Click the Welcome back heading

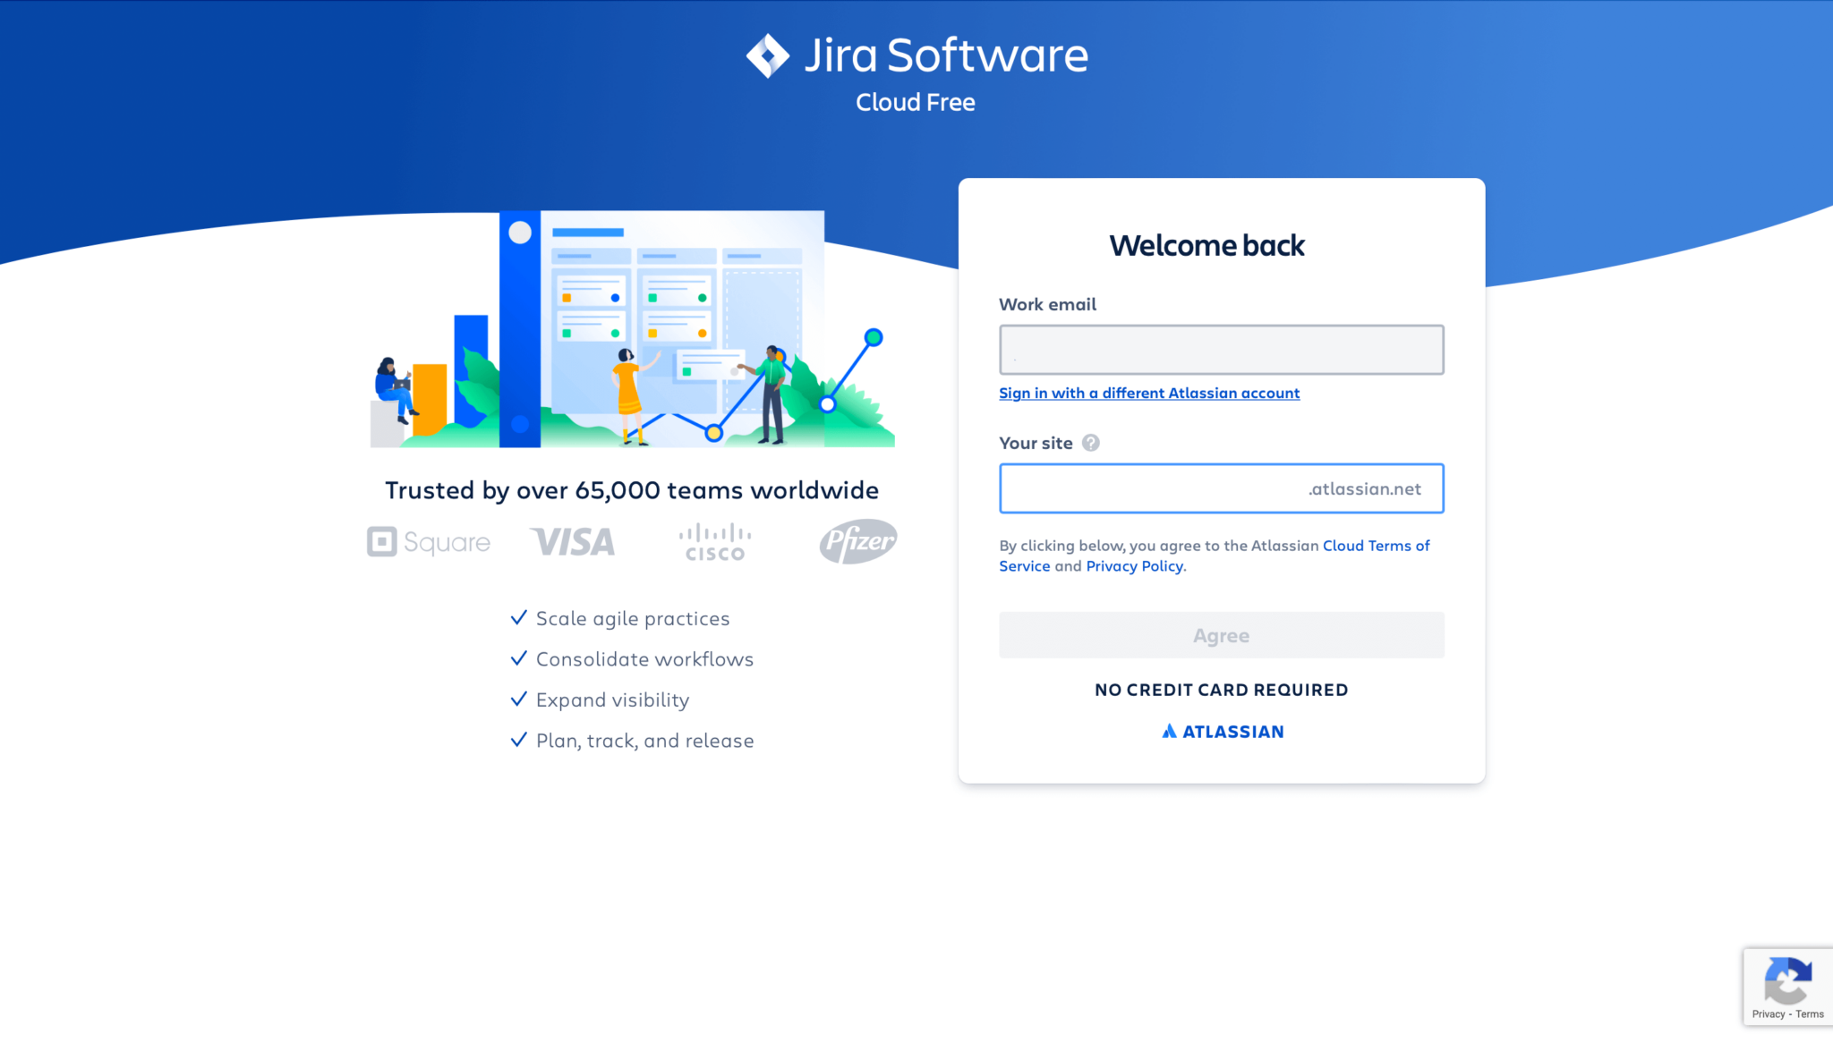coord(1206,245)
